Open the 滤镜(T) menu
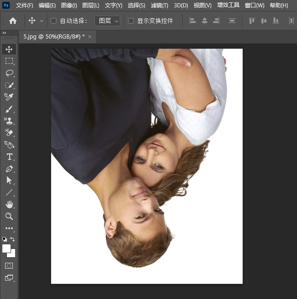Image resolution: width=297 pixels, height=299 pixels. click(159, 6)
